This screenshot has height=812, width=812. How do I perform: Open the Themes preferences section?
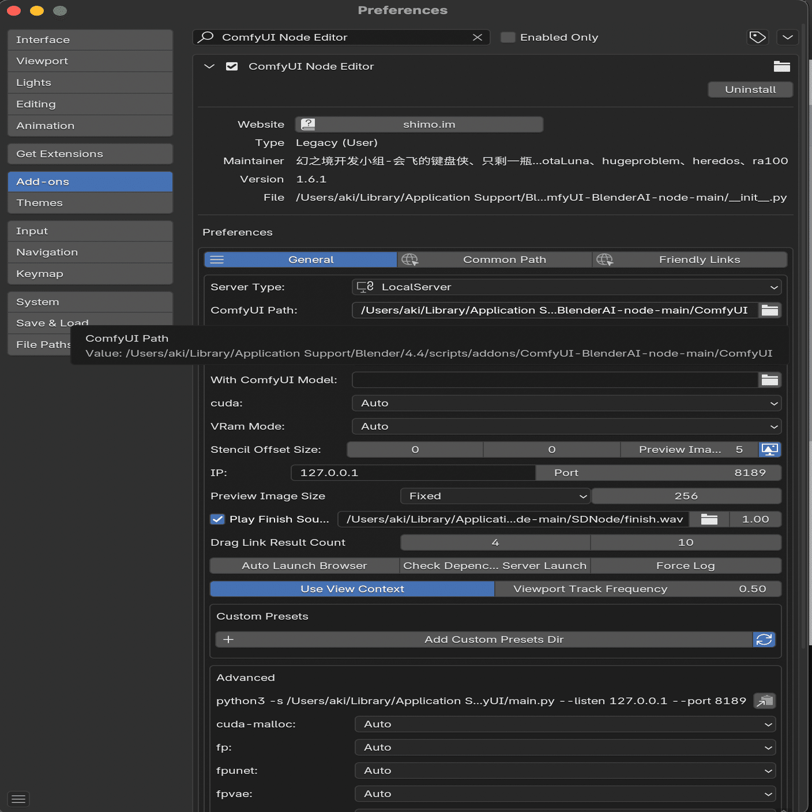click(90, 203)
